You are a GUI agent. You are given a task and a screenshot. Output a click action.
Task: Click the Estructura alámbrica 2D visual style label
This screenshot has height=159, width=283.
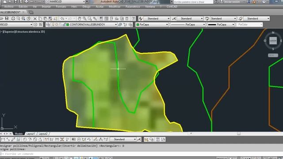[x=30, y=32]
